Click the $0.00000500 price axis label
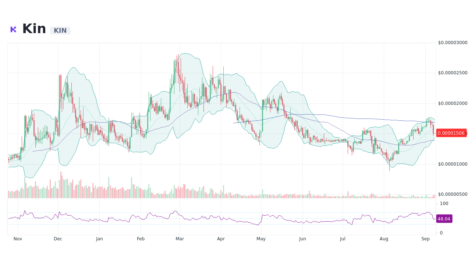 [453, 194]
